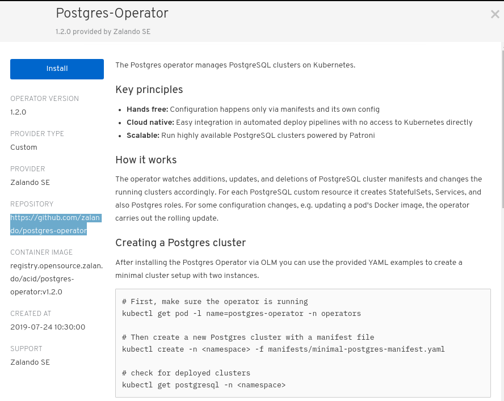The height and width of the screenshot is (401, 504).
Task: Click the 'kubectl get pod' command line
Action: (x=241, y=314)
